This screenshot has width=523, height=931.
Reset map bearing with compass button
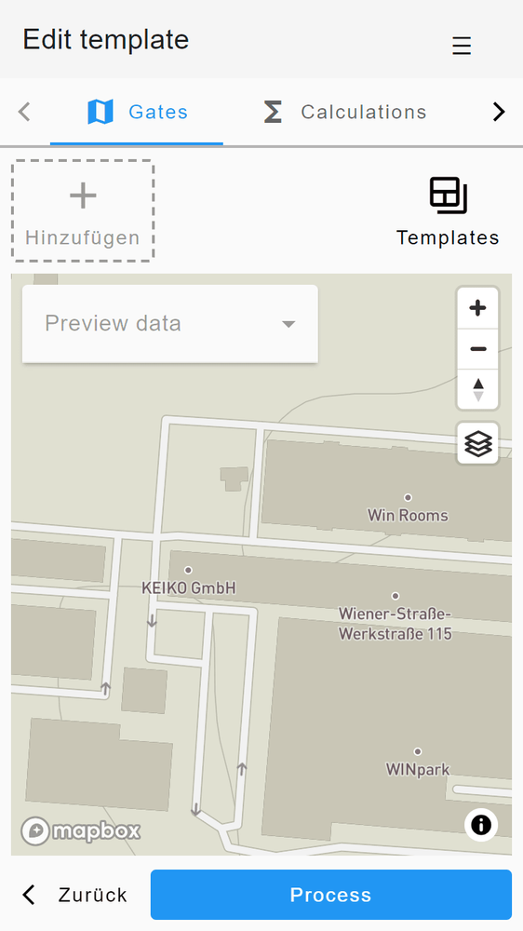[477, 389]
